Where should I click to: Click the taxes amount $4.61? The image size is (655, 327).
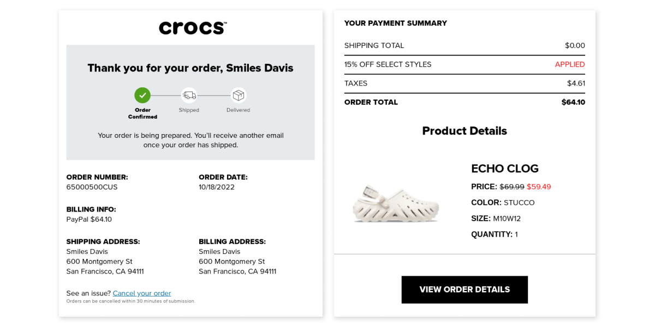[x=576, y=83]
